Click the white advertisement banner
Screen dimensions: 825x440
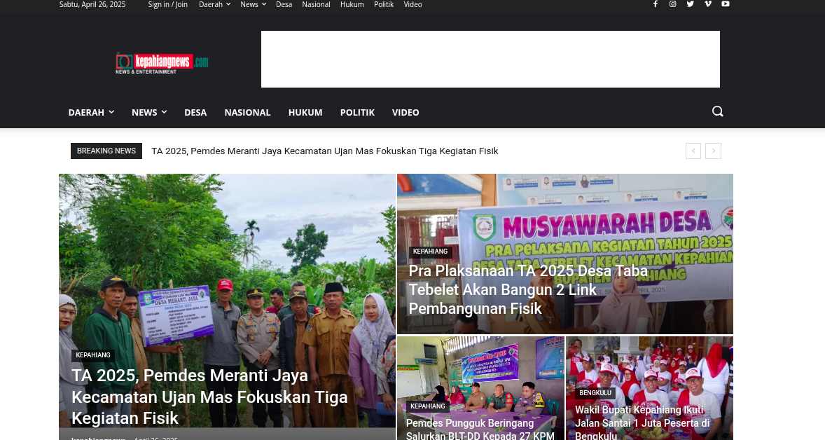[x=490, y=59]
